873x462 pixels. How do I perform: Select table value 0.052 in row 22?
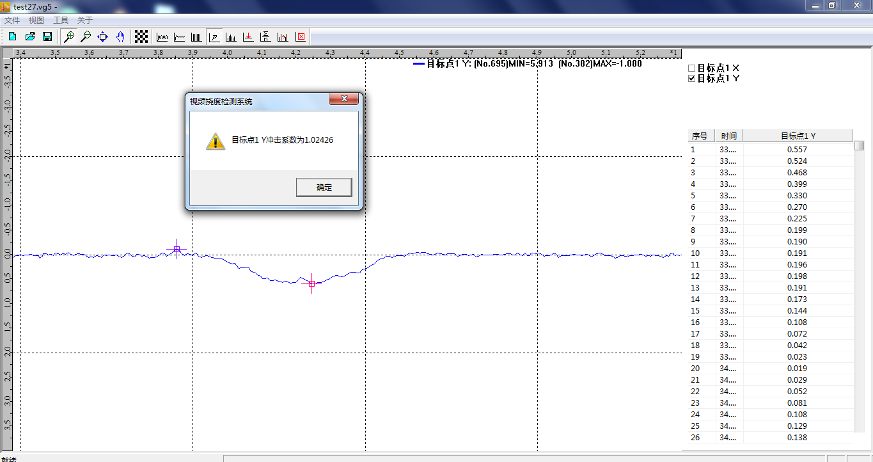(x=797, y=392)
